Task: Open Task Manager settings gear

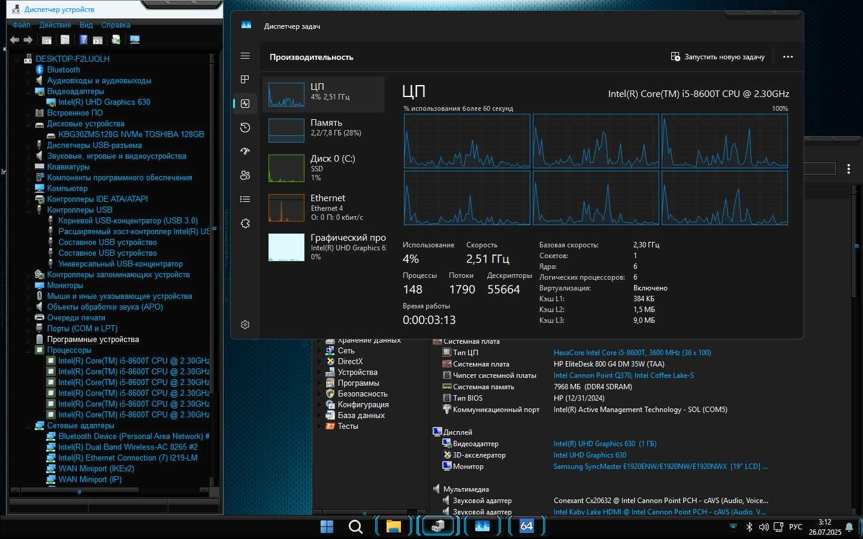Action: pyautogui.click(x=245, y=325)
